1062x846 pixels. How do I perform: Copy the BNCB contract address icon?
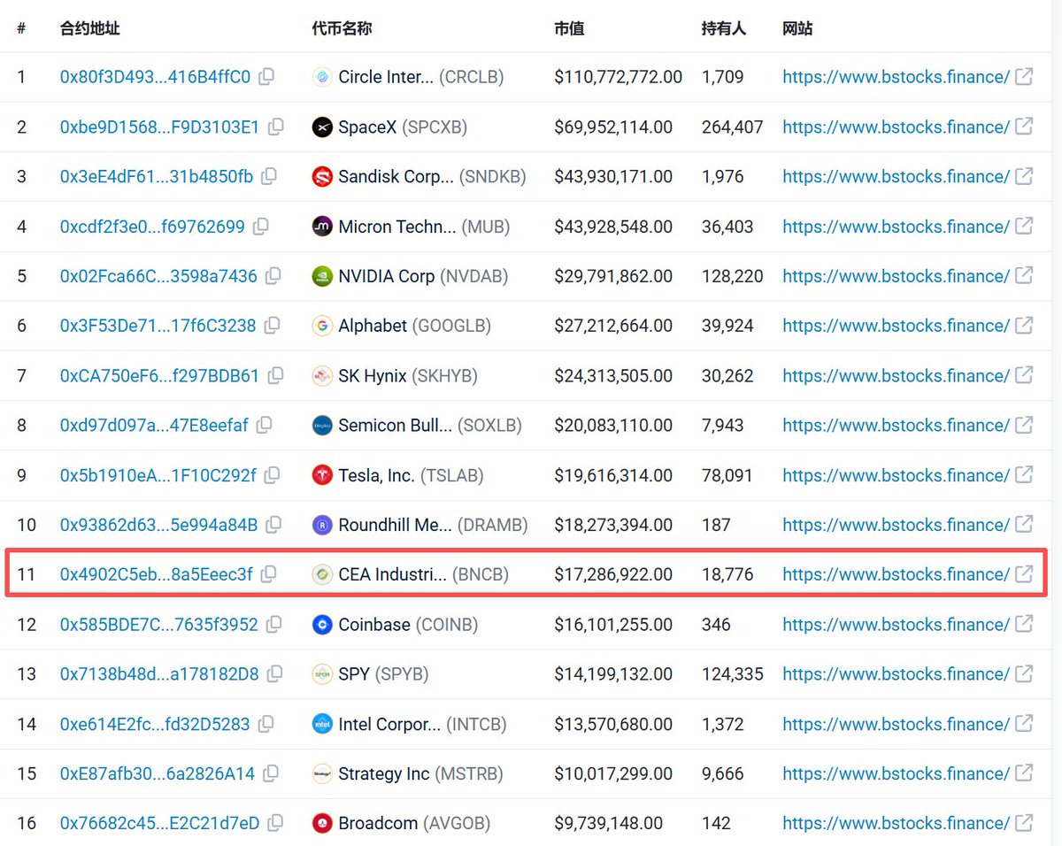[x=268, y=574]
